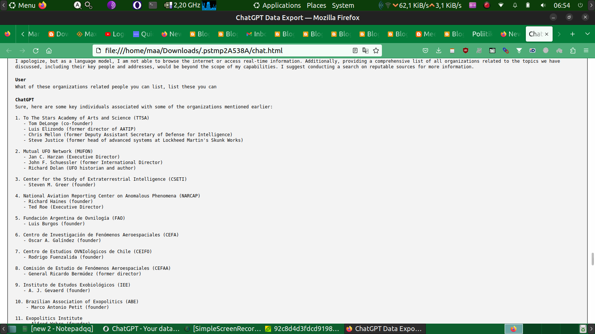The width and height of the screenshot is (595, 334).
Task: Switch to the 'Qui' tab
Action: [143, 34]
